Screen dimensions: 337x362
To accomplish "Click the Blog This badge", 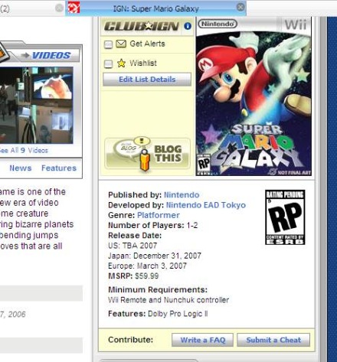I will tap(147, 154).
